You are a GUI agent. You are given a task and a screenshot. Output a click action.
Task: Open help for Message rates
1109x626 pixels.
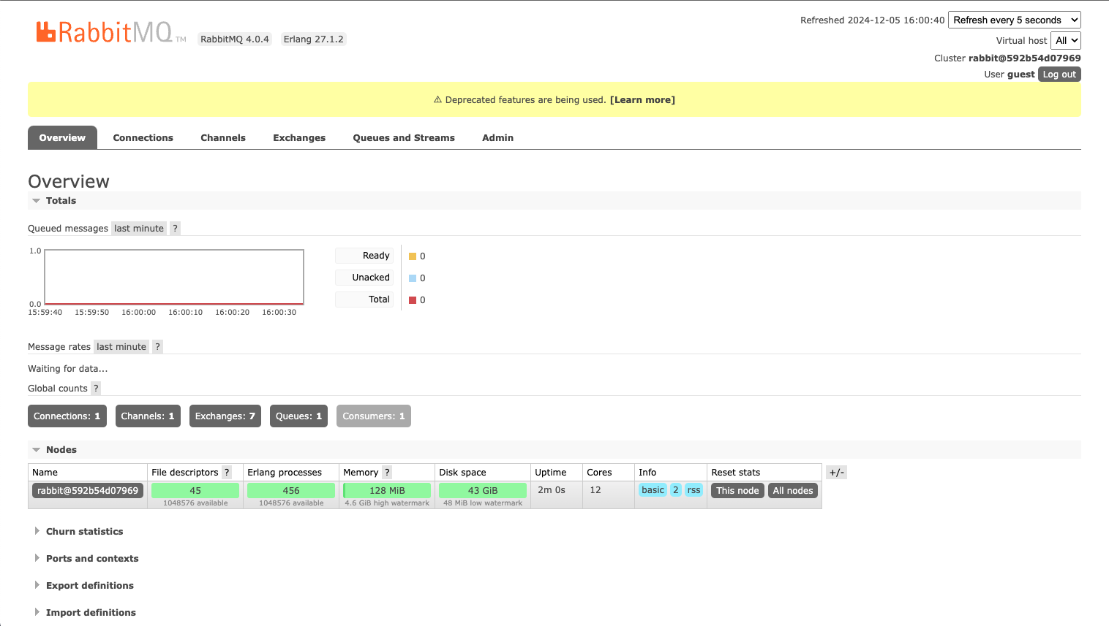pos(157,346)
